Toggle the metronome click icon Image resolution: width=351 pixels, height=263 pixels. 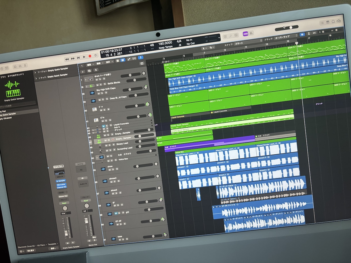tap(251, 33)
